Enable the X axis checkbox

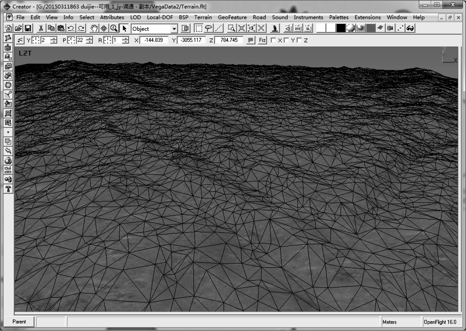(x=273, y=40)
